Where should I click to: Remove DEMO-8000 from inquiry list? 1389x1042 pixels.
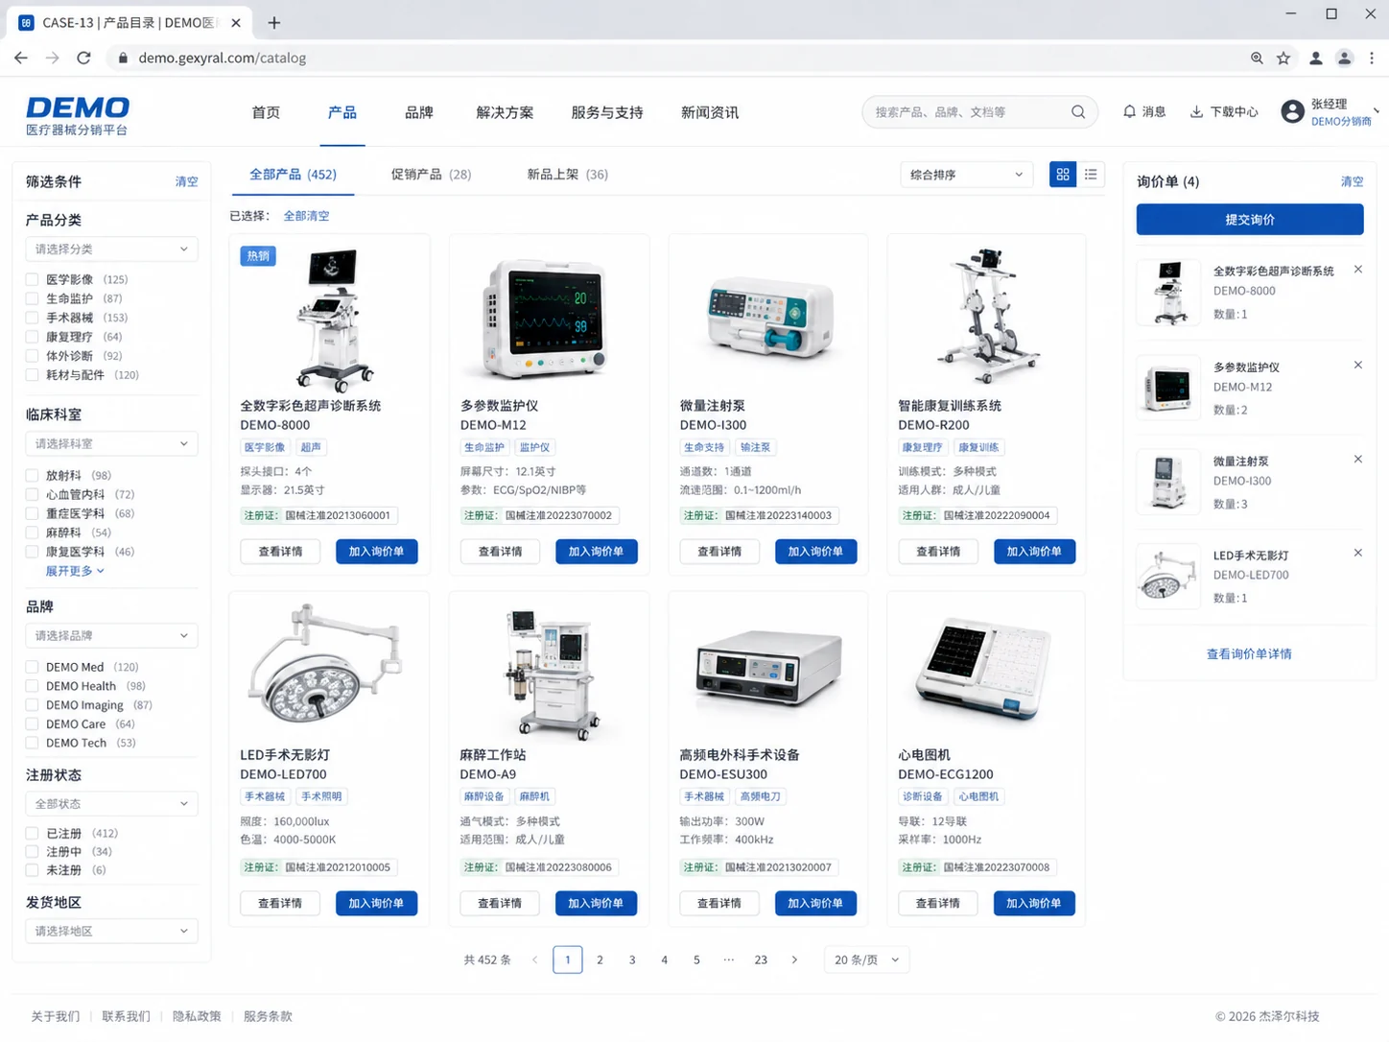(x=1358, y=270)
